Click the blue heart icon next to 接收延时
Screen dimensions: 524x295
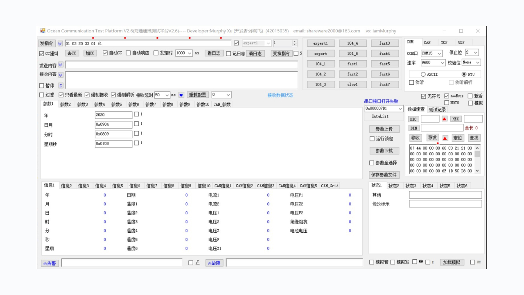coord(181,95)
